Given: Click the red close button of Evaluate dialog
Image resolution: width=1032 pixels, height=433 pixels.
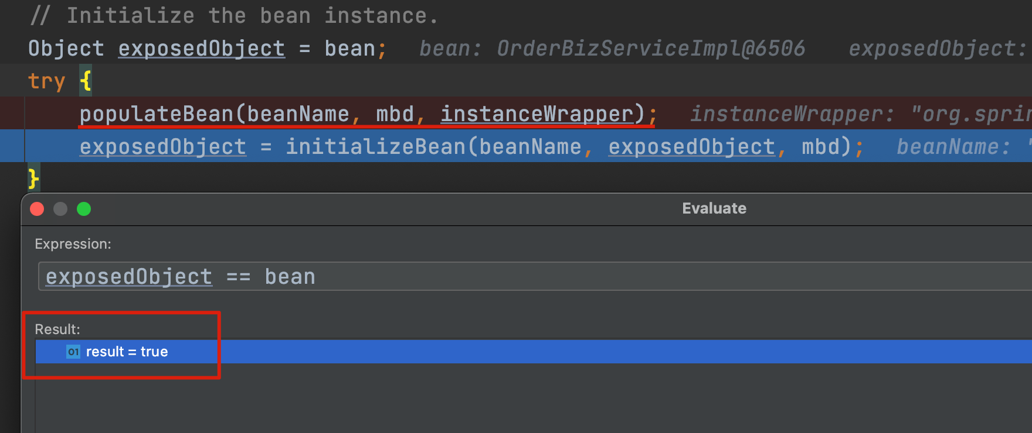Looking at the screenshot, I should point(37,209).
